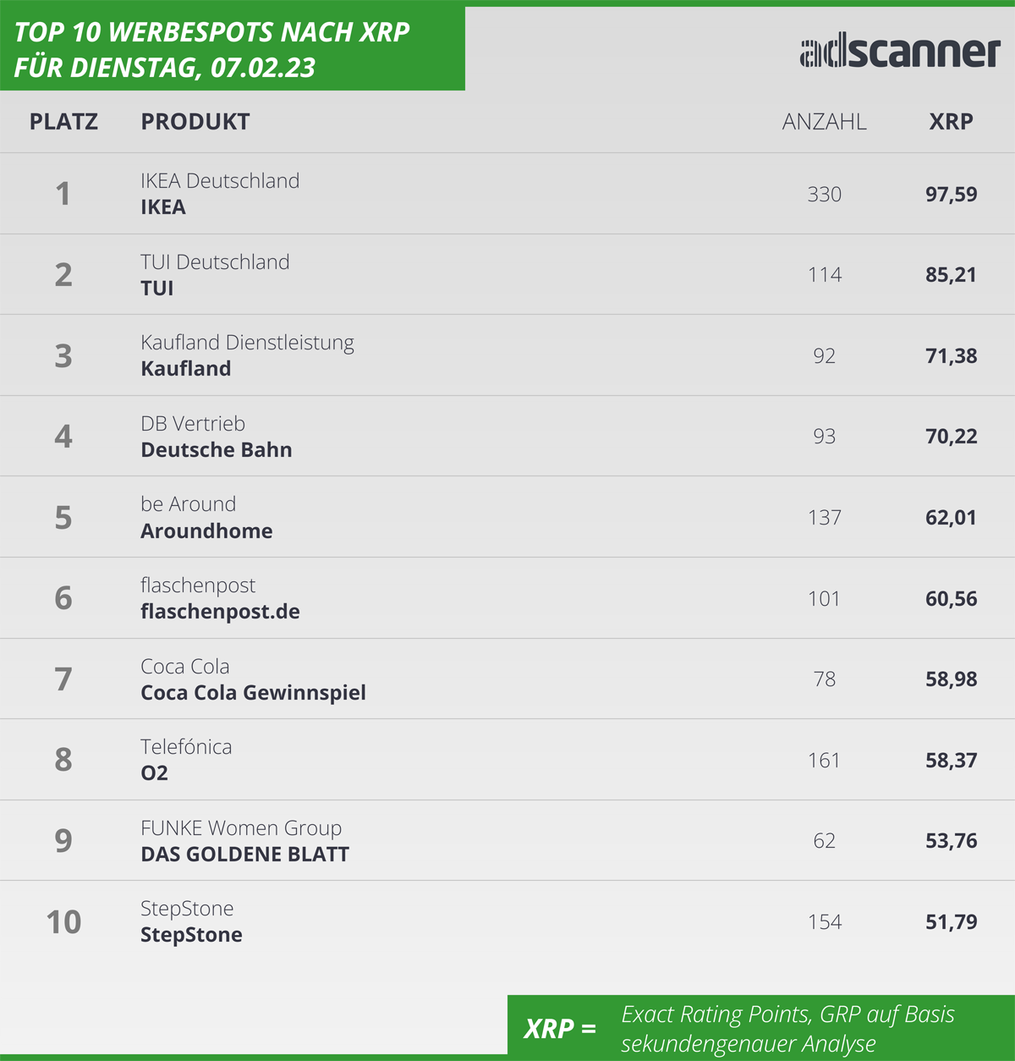
Task: Click the flaschenpost.de product name
Action: (220, 612)
